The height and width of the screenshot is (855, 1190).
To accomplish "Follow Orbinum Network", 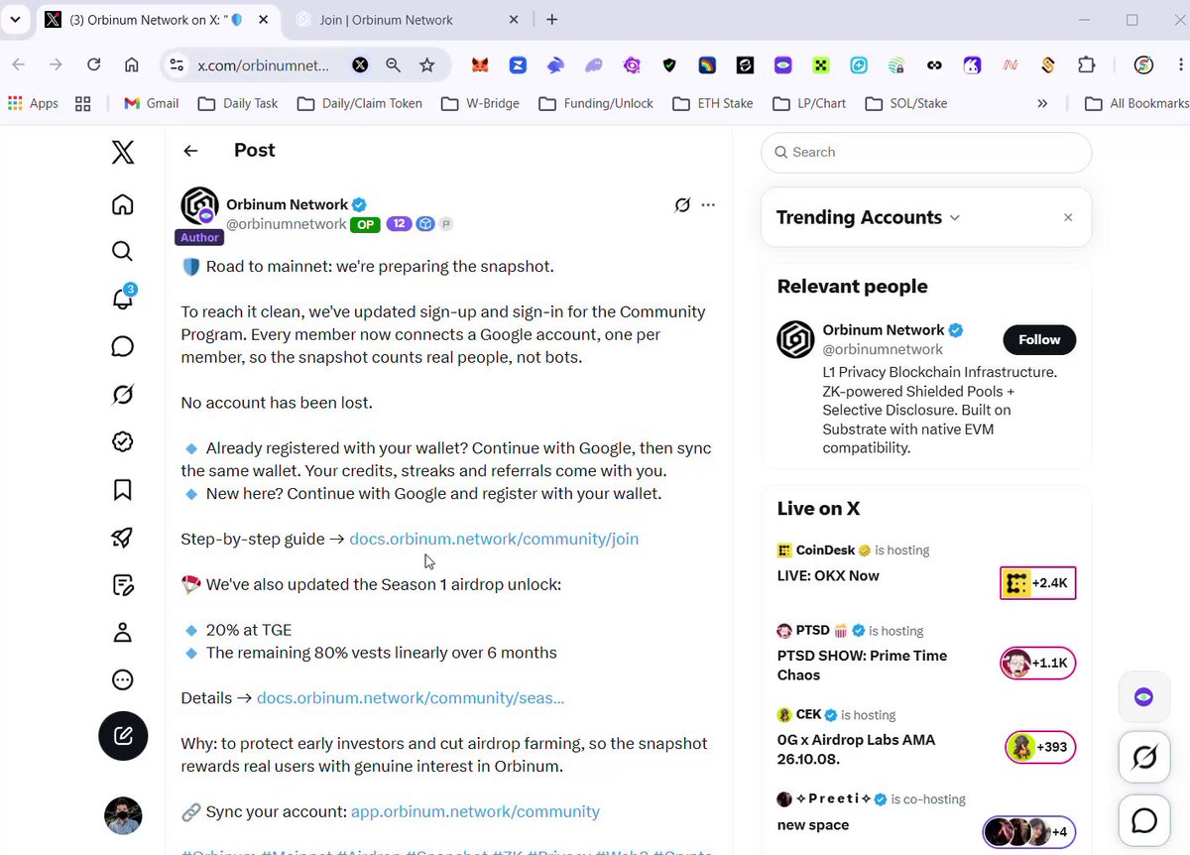I will tap(1039, 339).
